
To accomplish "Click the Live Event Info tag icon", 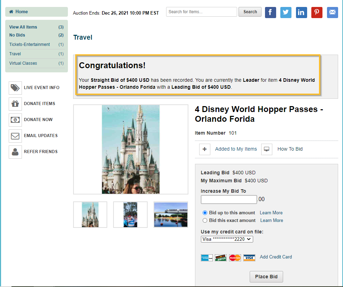I will point(15,88).
